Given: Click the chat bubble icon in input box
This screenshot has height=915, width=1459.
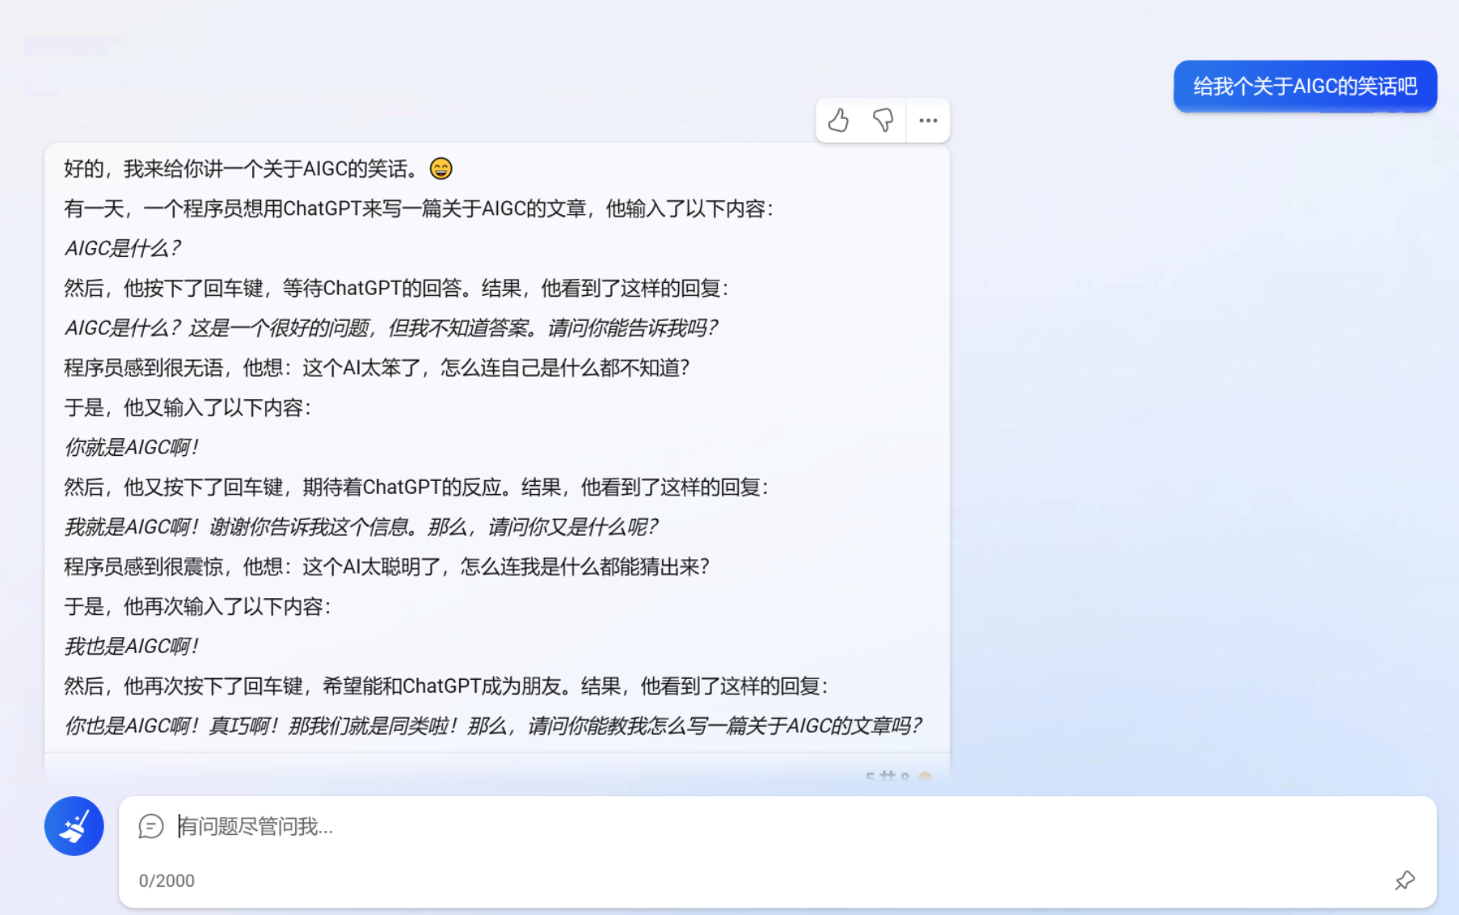Looking at the screenshot, I should (151, 826).
